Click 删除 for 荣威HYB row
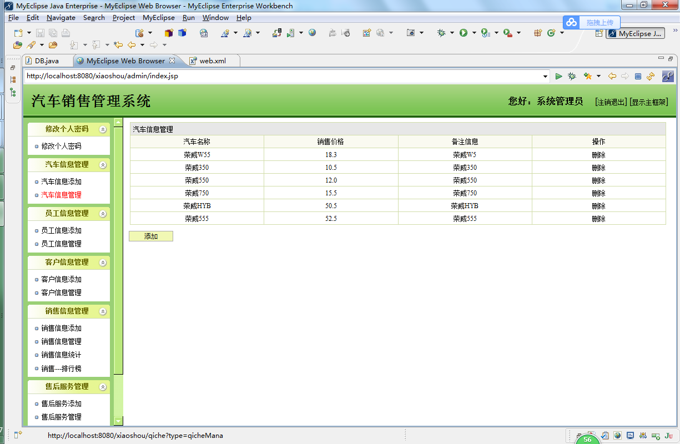 tap(598, 206)
